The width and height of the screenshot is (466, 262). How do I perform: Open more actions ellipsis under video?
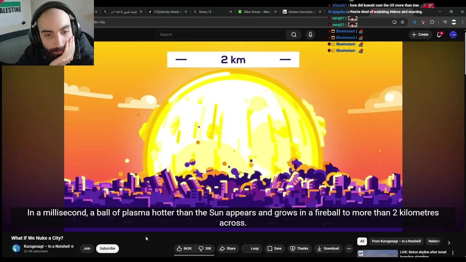[349, 249]
